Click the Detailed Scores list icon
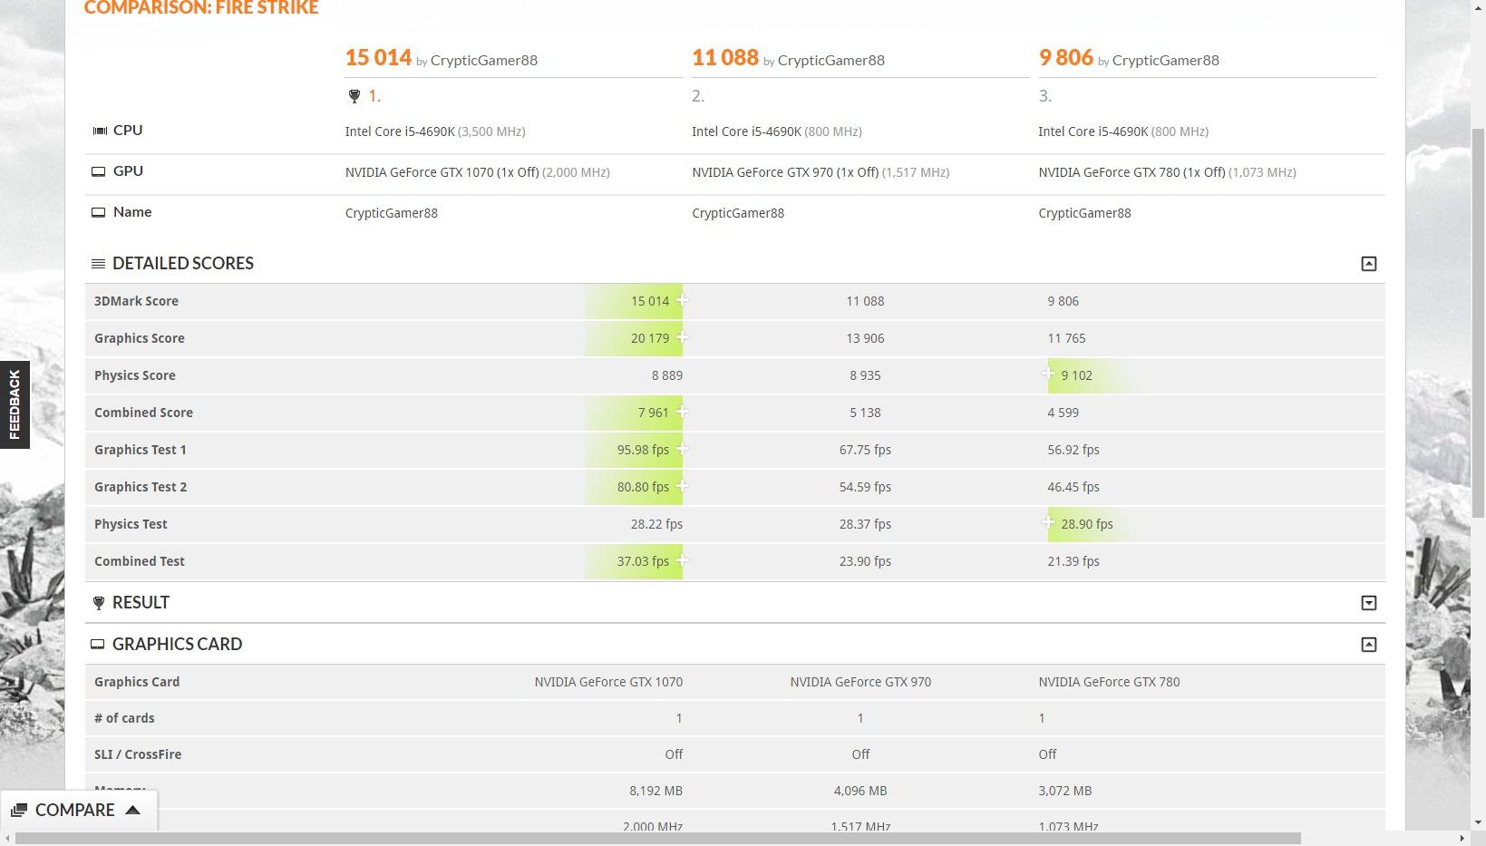 coord(98,264)
